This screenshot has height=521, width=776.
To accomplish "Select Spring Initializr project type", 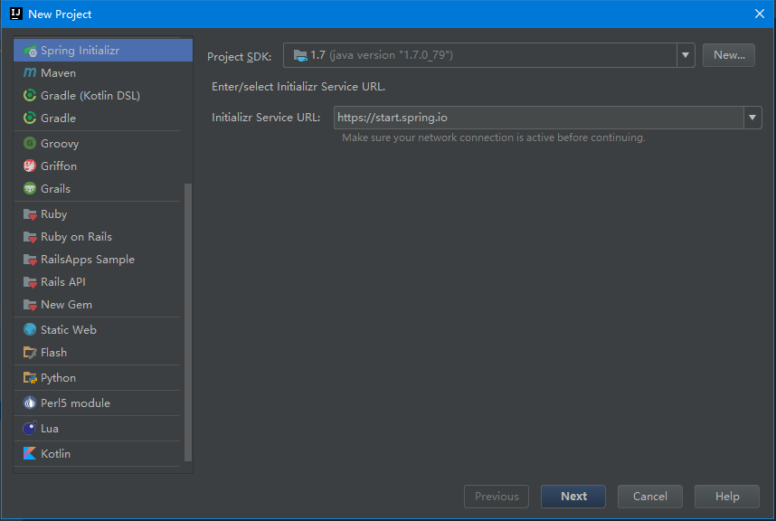I will point(103,51).
